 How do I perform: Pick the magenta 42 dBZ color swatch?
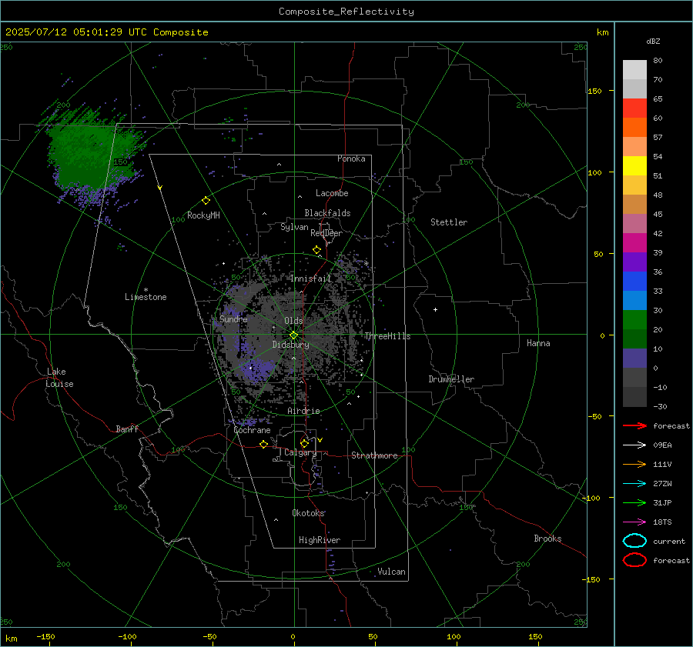tap(634, 242)
